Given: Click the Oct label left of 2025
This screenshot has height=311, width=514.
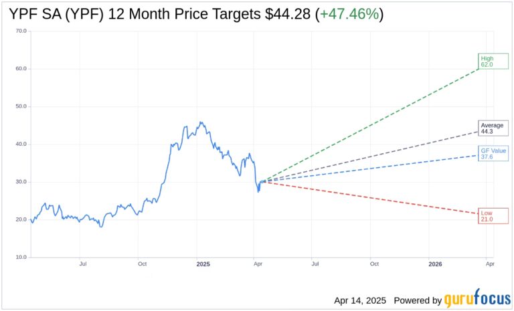Looking at the screenshot, I should [142, 265].
